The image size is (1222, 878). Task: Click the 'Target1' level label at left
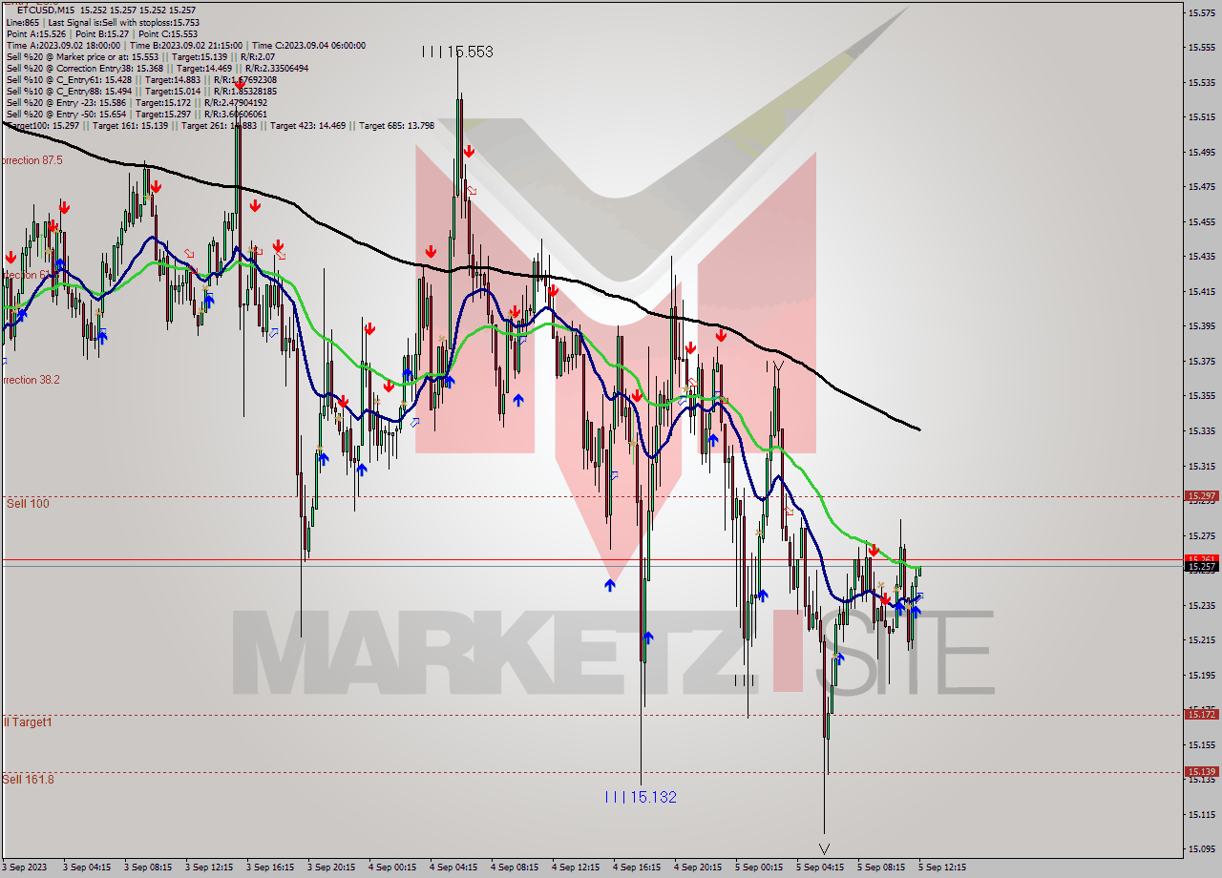point(32,722)
